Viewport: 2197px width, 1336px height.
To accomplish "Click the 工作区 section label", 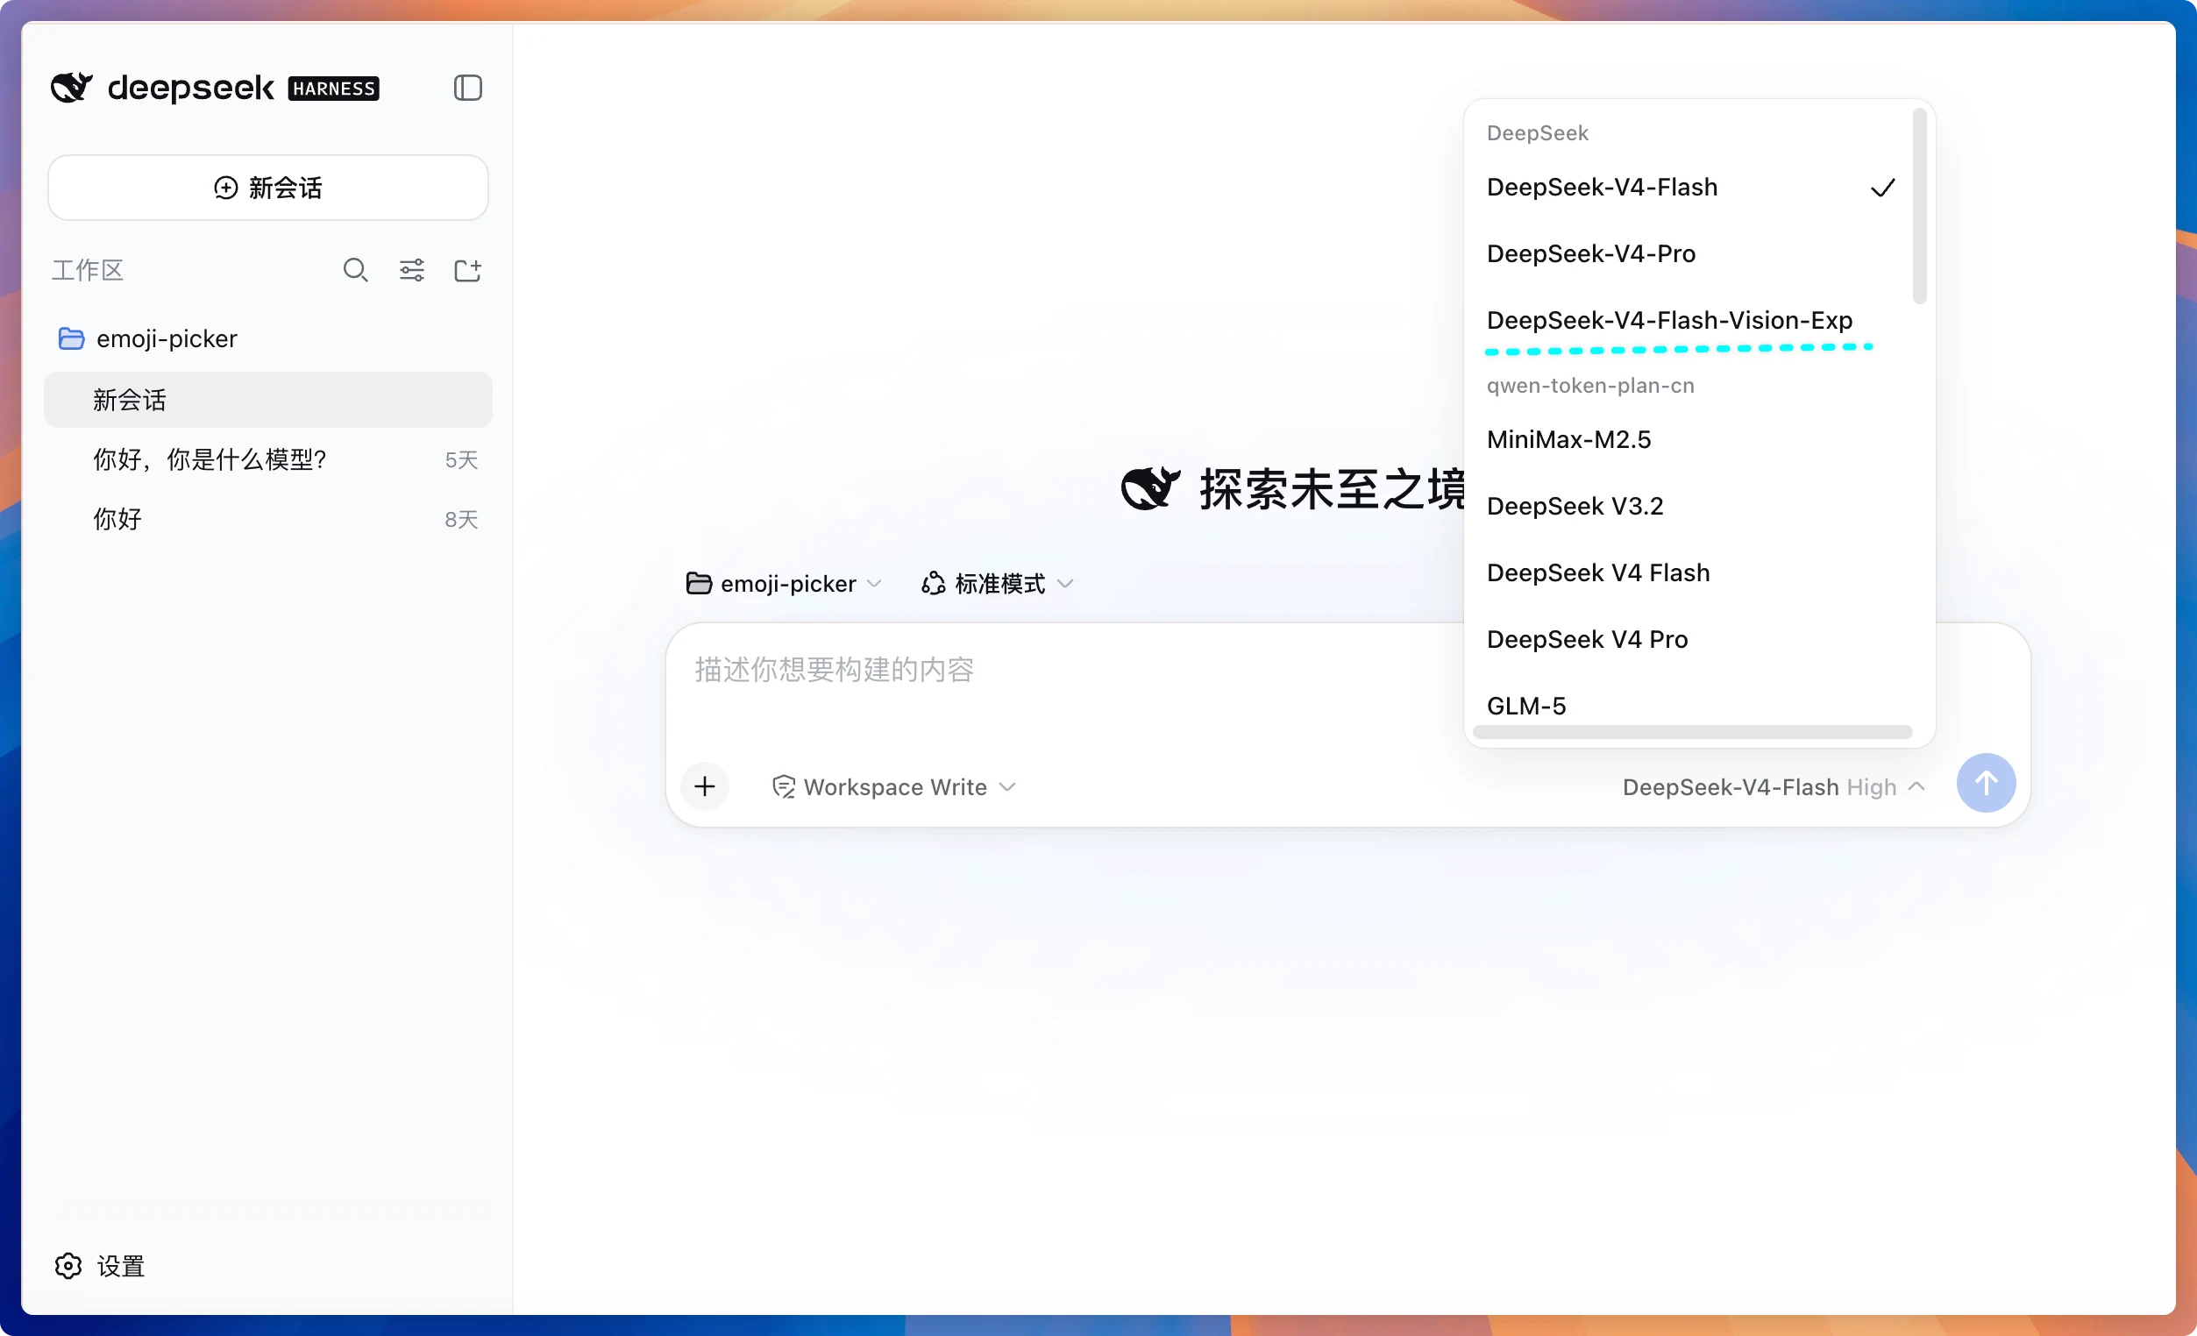I will (88, 269).
